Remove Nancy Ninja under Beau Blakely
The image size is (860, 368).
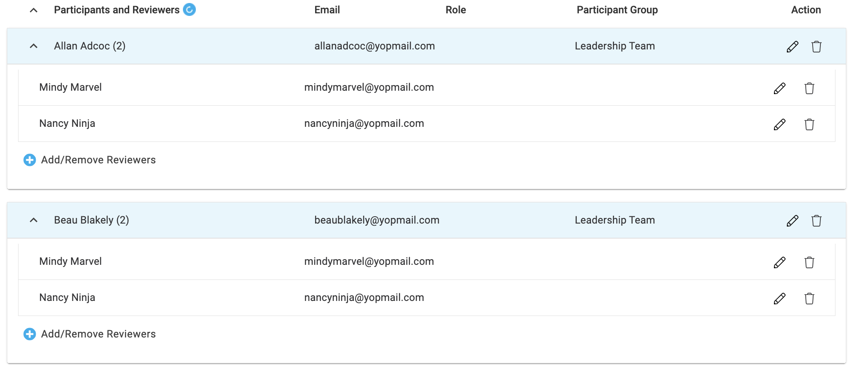[x=809, y=298]
